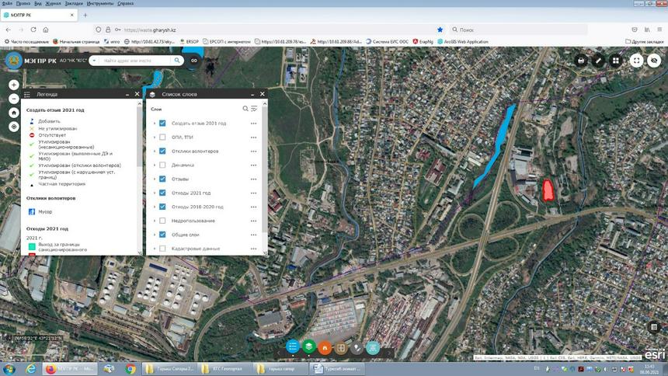
Task: Click the layers widget in bottom toolbar
Action: pyautogui.click(x=309, y=347)
